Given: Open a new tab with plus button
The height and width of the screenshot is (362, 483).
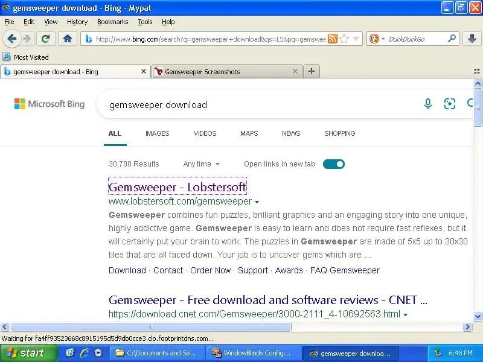Looking at the screenshot, I should 312,71.
